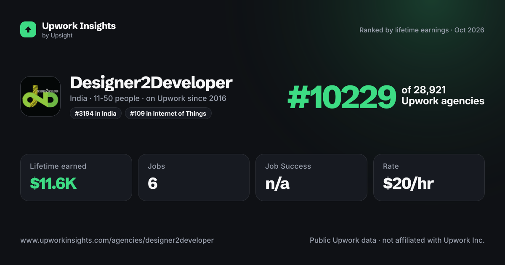Click the green Upwork Insights arrow logo
This screenshot has width=505, height=265.
(28, 29)
